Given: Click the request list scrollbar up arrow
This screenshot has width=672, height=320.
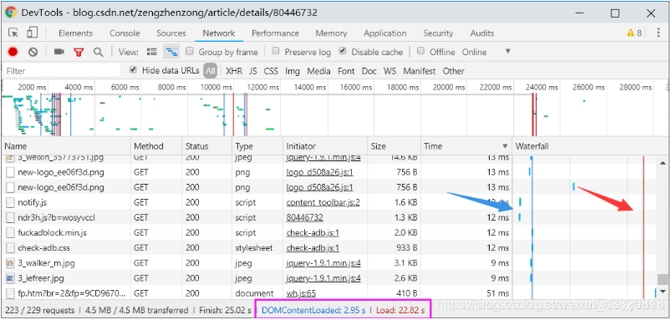Looking at the screenshot, I should (x=663, y=163).
